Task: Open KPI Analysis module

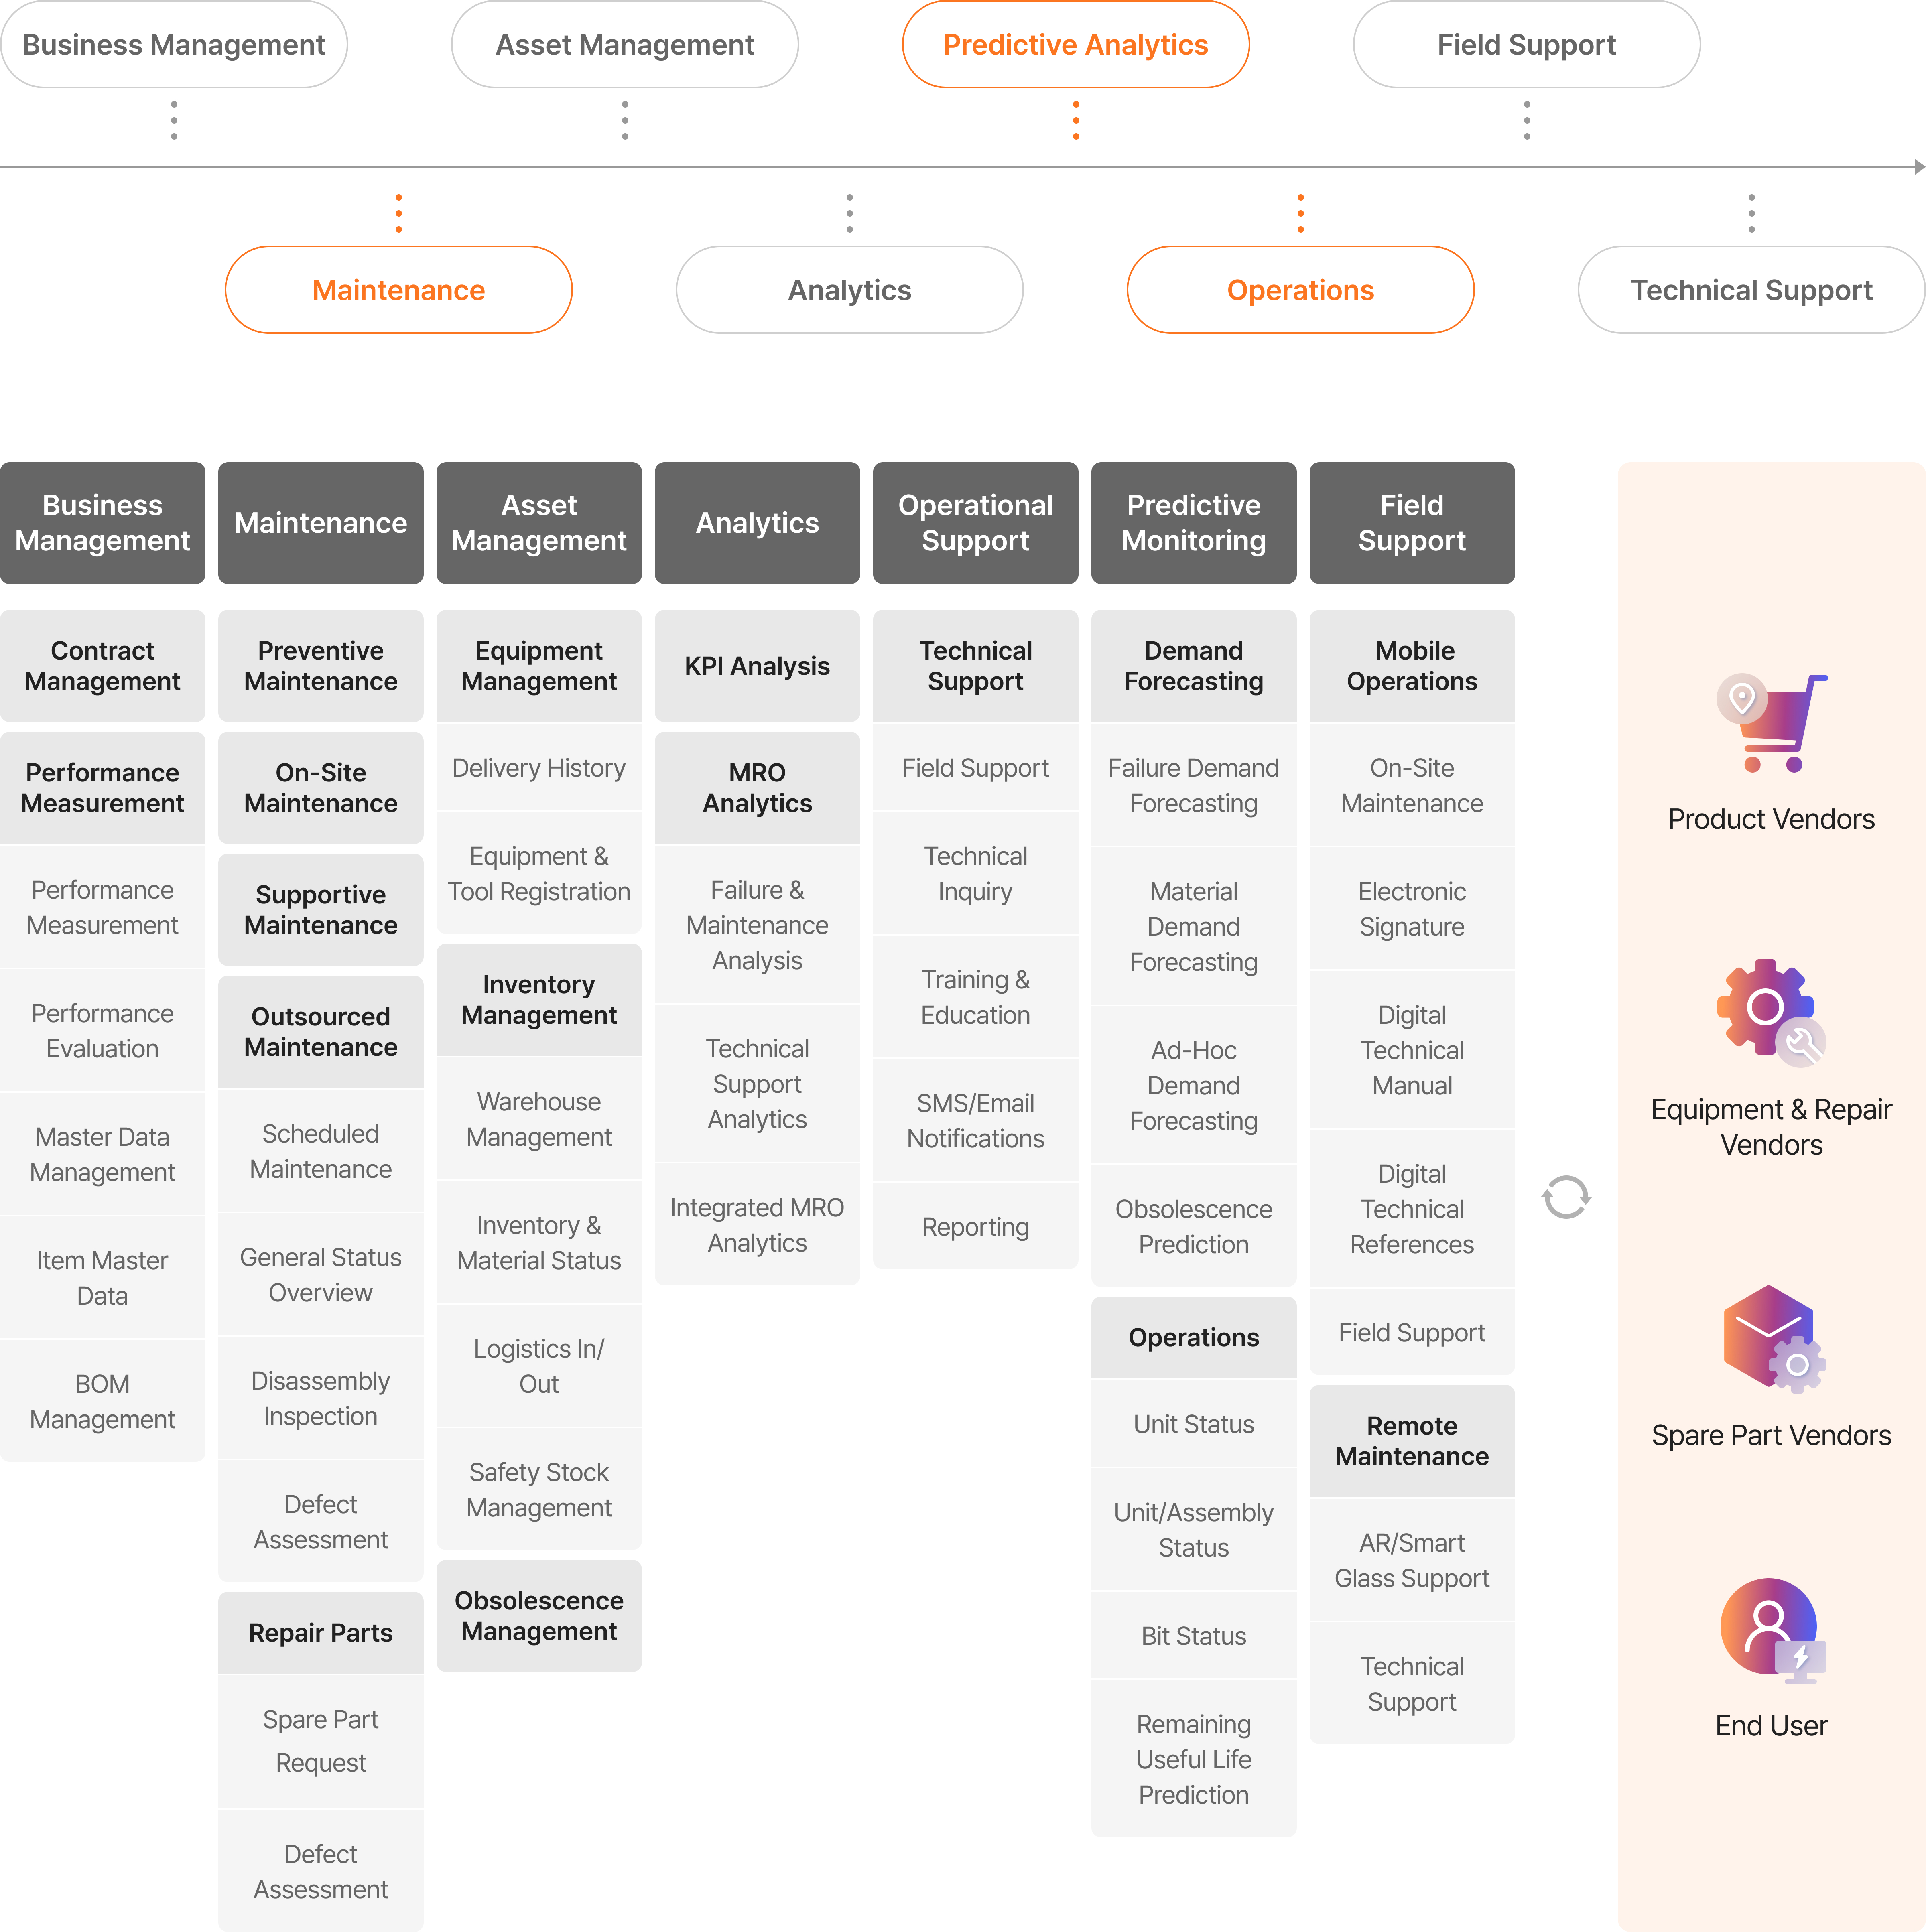Action: pos(757,666)
